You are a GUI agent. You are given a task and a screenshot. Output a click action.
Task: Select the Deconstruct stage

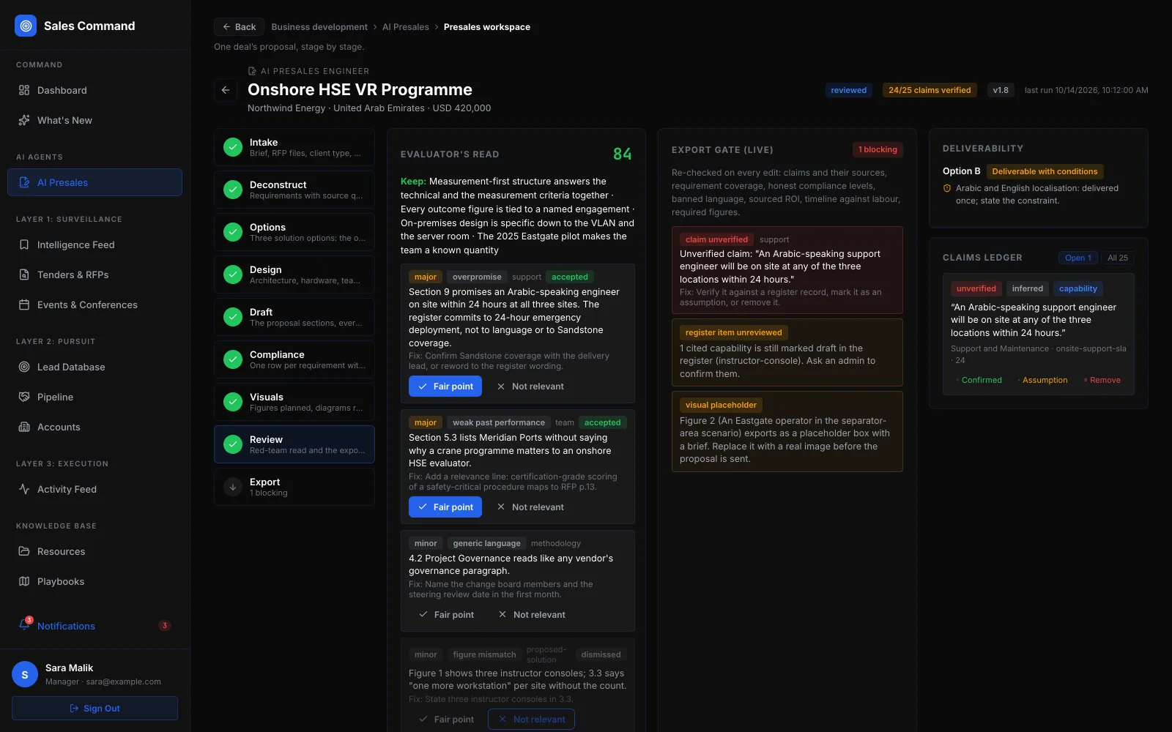coord(294,190)
